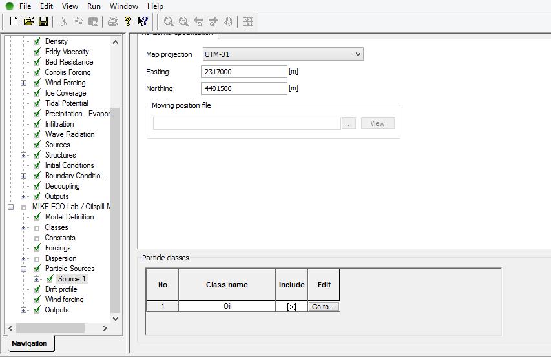Expand the ECO Lab Outputs node below Wind forcing
551x357 pixels.
pos(23,310)
